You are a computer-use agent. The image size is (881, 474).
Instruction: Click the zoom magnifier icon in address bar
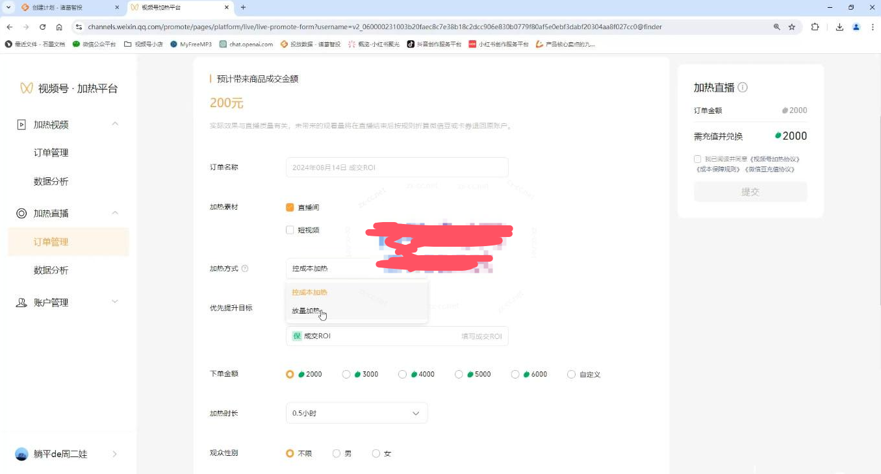coord(777,27)
